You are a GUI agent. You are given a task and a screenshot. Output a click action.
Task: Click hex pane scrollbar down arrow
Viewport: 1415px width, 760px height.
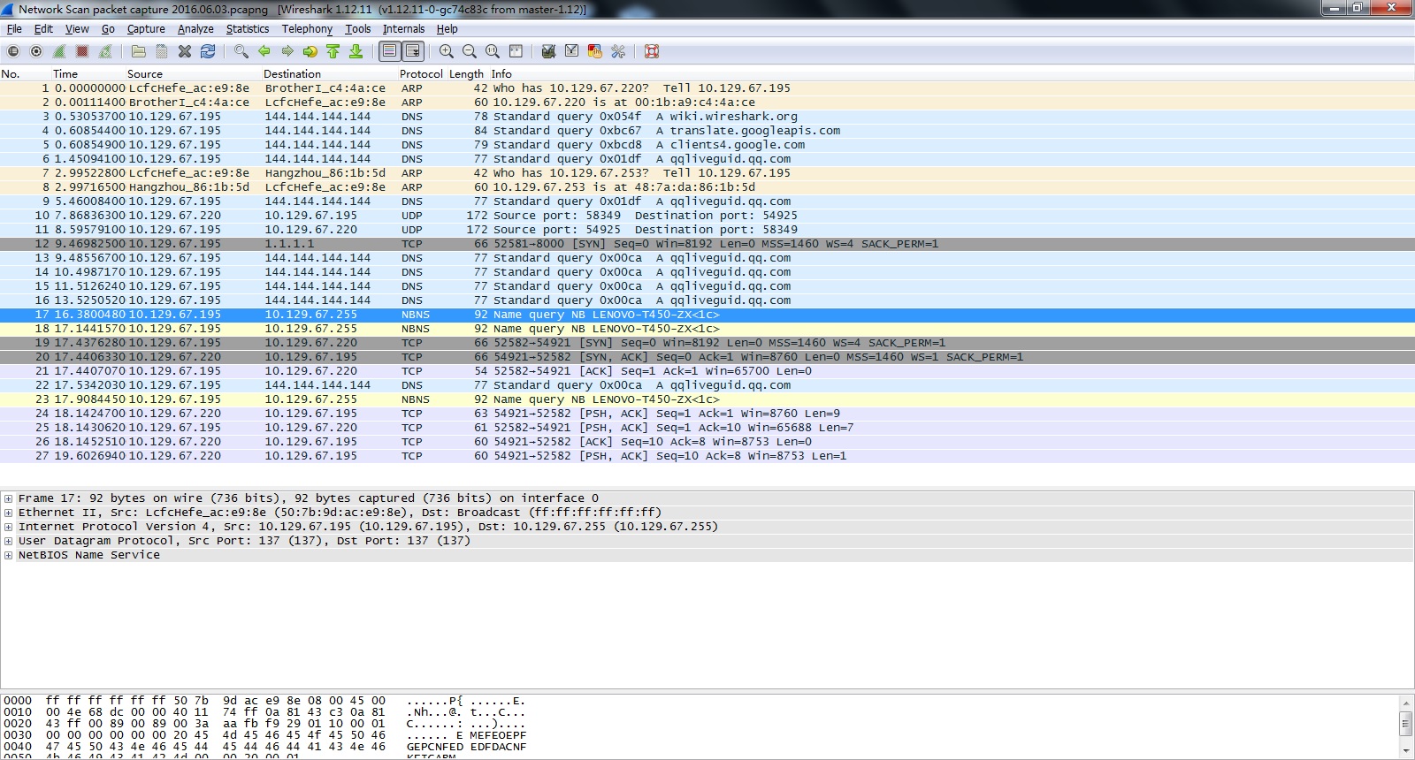[1406, 751]
